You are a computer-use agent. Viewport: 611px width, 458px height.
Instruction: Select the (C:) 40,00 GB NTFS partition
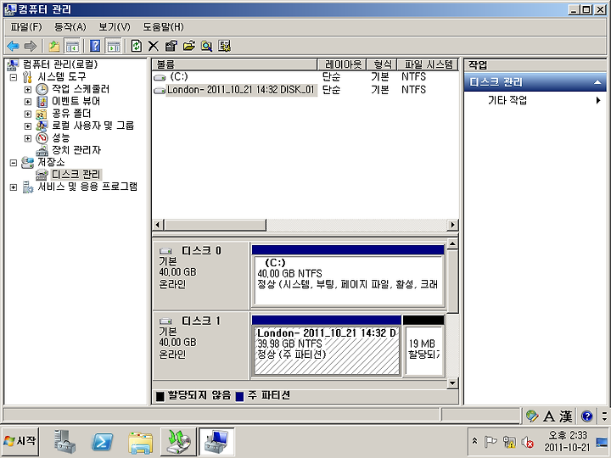point(348,276)
